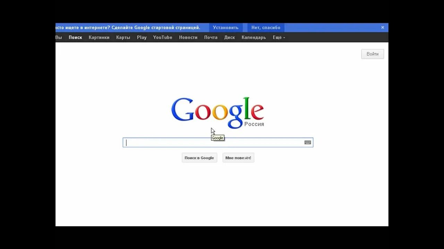Open the on-screen keyboard icon in search box
This screenshot has width=444, height=249.
click(308, 142)
